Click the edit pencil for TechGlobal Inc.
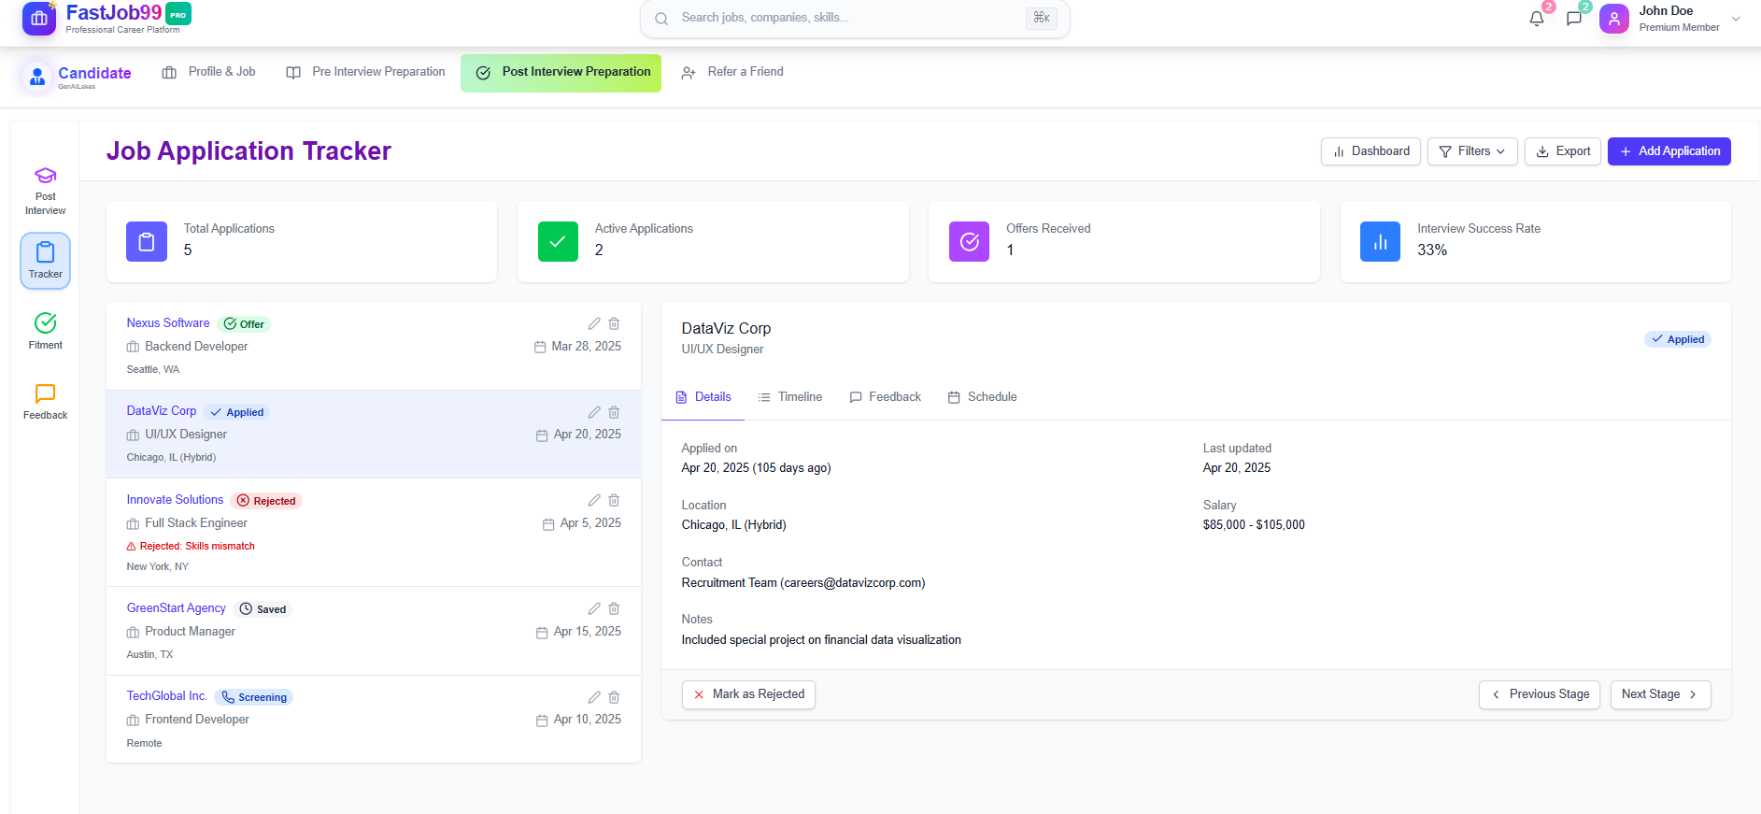The height and width of the screenshot is (814, 1761). (x=594, y=697)
